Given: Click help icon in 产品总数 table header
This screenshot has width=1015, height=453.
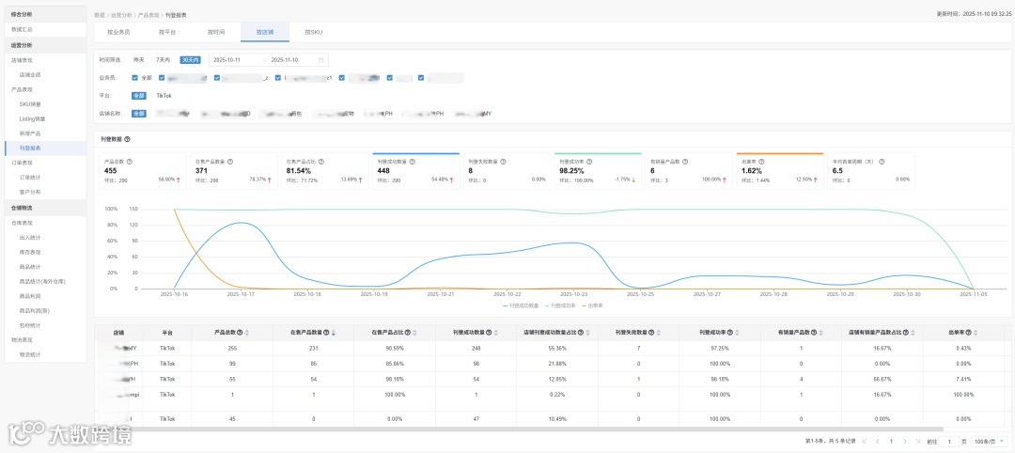Looking at the screenshot, I should pos(241,332).
